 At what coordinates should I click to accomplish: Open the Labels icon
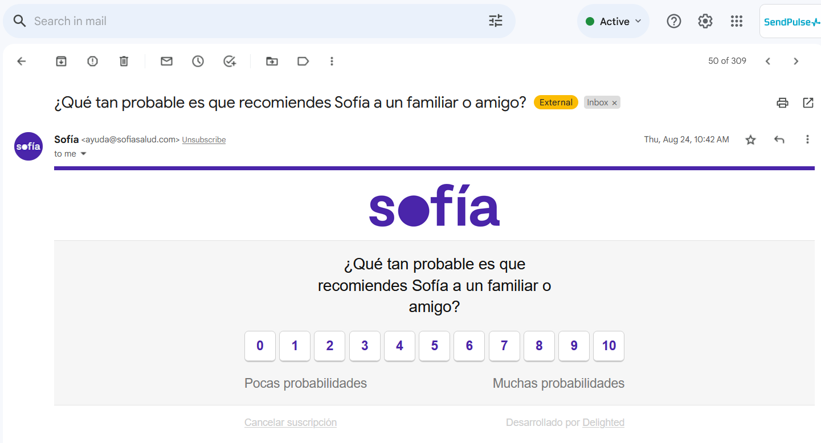pyautogui.click(x=303, y=61)
